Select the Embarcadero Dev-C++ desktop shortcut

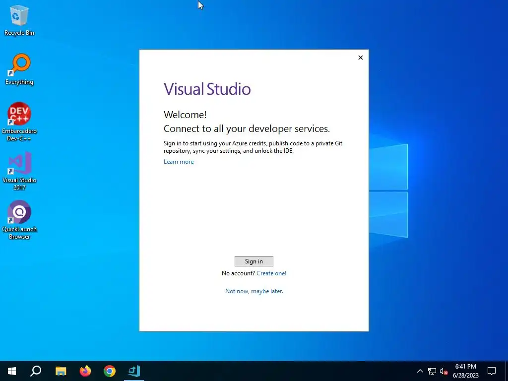pyautogui.click(x=19, y=122)
